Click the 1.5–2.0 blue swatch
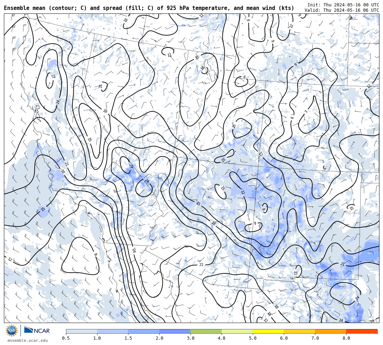 (144, 331)
